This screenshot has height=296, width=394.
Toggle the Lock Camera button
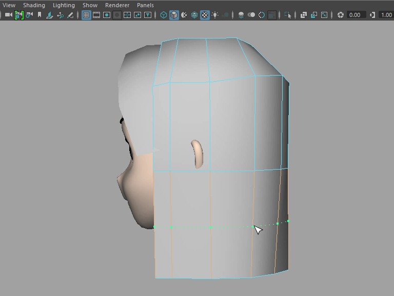(19, 15)
